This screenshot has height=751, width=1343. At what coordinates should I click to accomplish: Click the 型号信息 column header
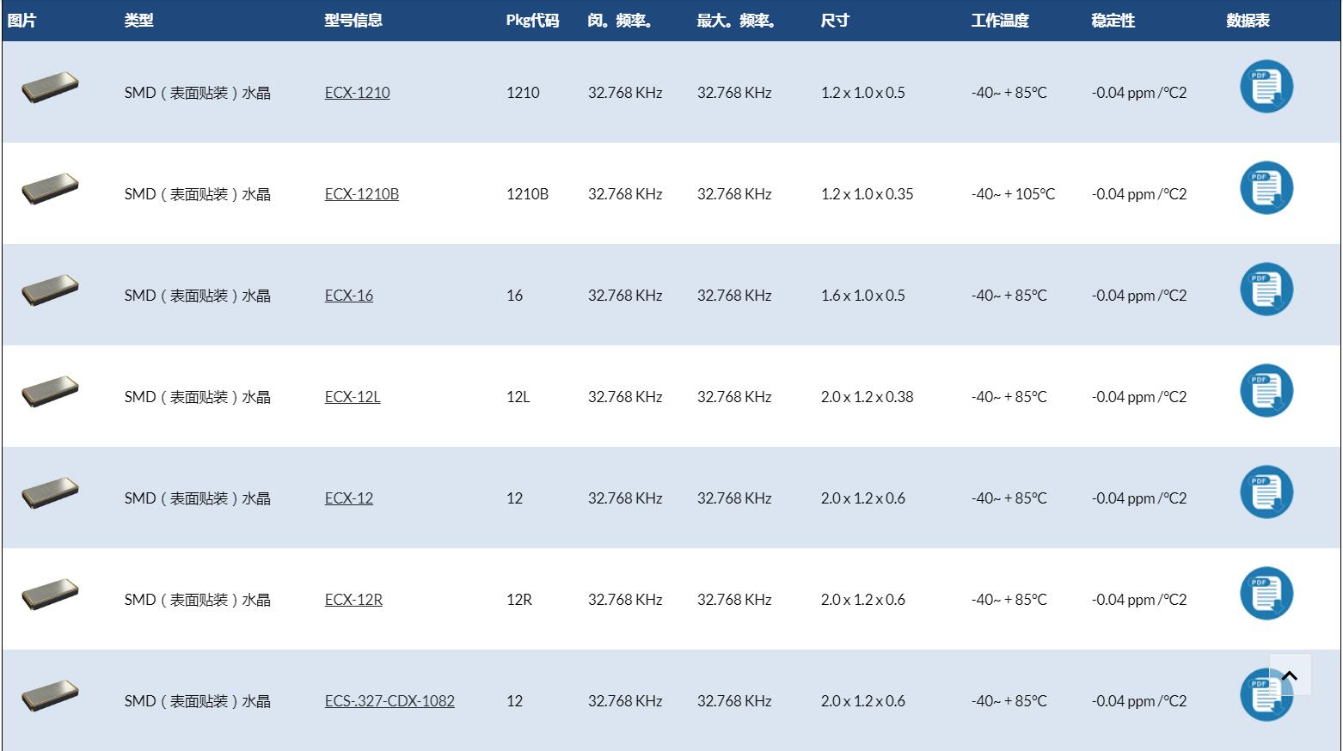pyautogui.click(x=353, y=21)
